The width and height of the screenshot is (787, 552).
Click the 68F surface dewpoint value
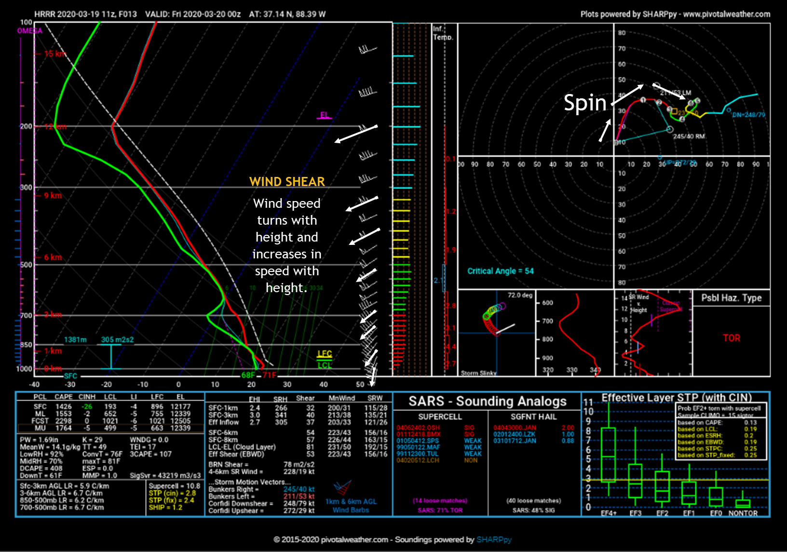pos(248,375)
